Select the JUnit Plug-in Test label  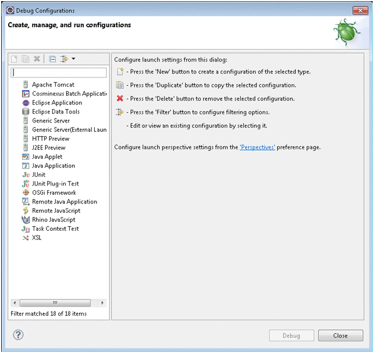(x=55, y=184)
